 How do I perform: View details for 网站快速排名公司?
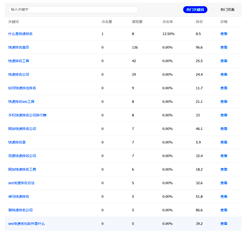[224, 129]
